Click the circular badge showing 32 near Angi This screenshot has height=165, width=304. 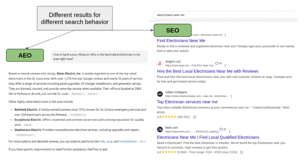click(x=218, y=63)
